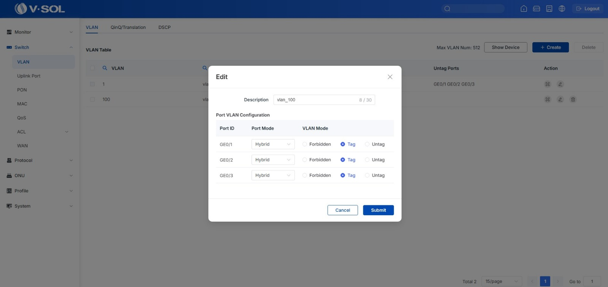This screenshot has width=608, height=287.
Task: Select Untag for port GE0/2
Action: [x=367, y=160]
